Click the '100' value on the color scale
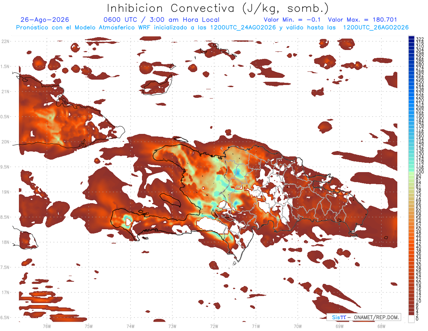 coord(419,172)
